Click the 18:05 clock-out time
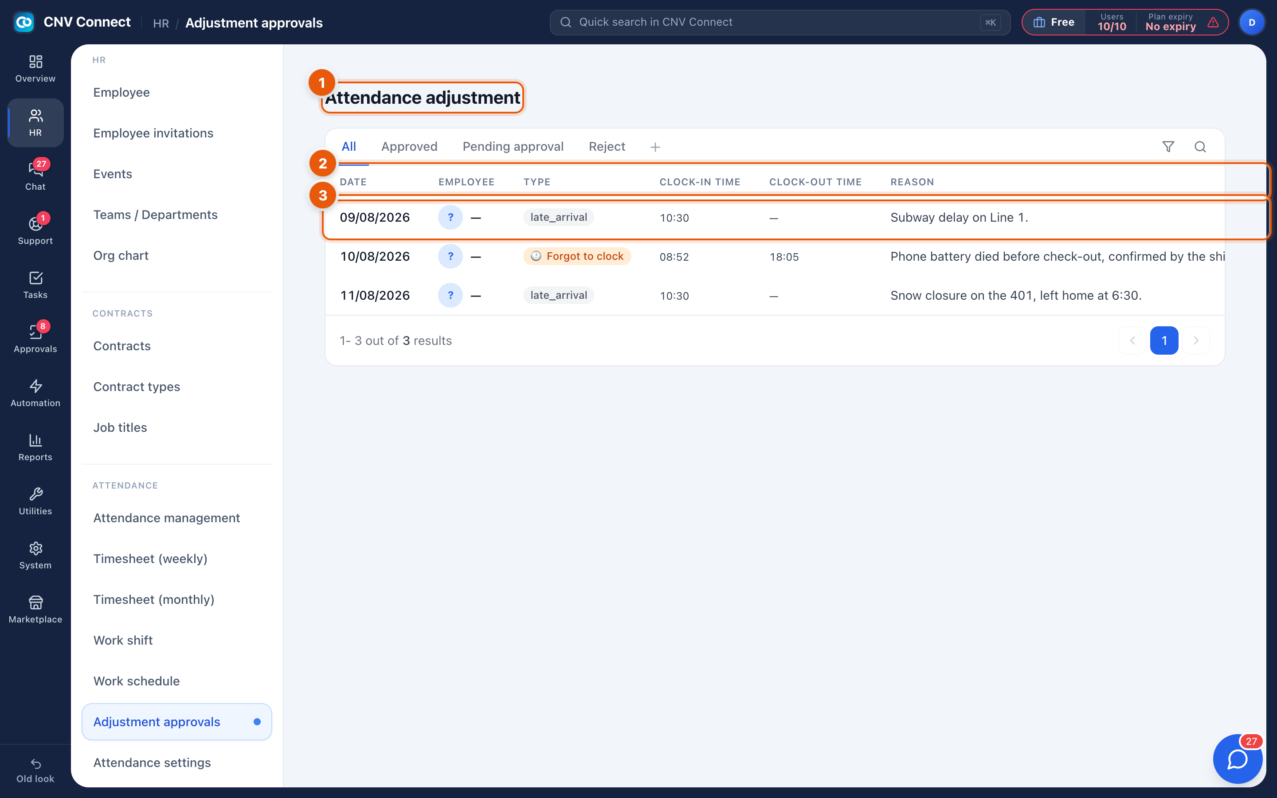 (783, 257)
